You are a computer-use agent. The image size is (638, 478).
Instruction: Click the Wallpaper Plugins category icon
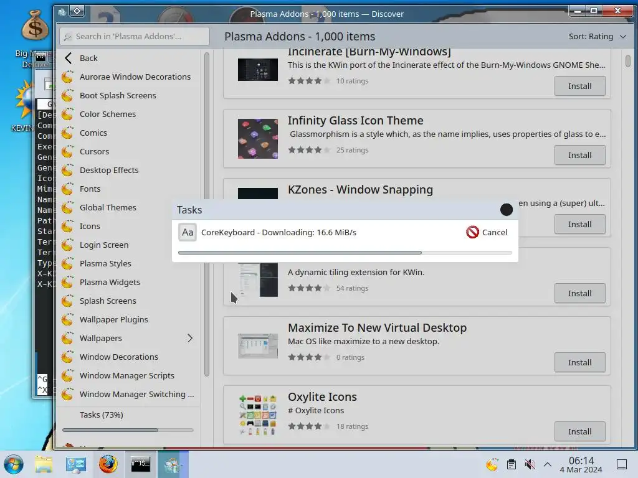(x=67, y=320)
